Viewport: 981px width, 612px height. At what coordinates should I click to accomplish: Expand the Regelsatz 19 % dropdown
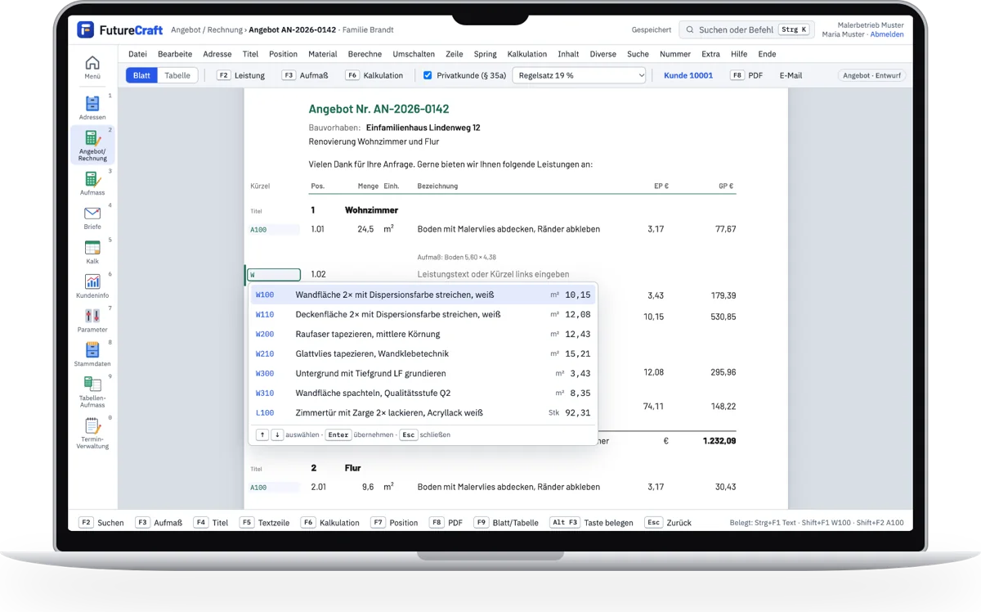click(579, 75)
